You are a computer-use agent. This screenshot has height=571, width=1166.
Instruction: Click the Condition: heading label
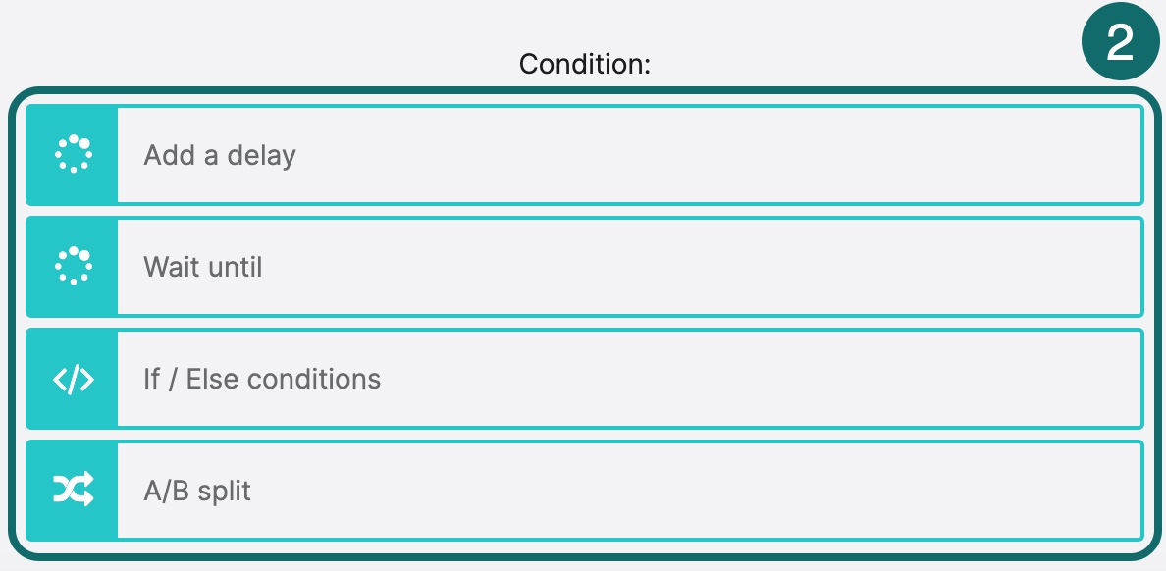[585, 66]
